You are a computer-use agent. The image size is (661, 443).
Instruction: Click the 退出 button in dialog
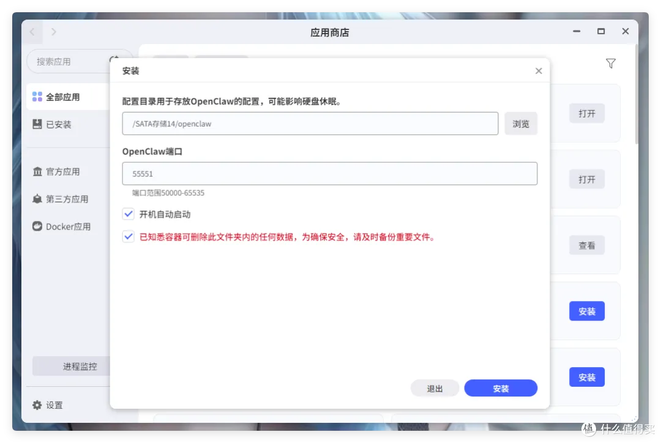[435, 388]
